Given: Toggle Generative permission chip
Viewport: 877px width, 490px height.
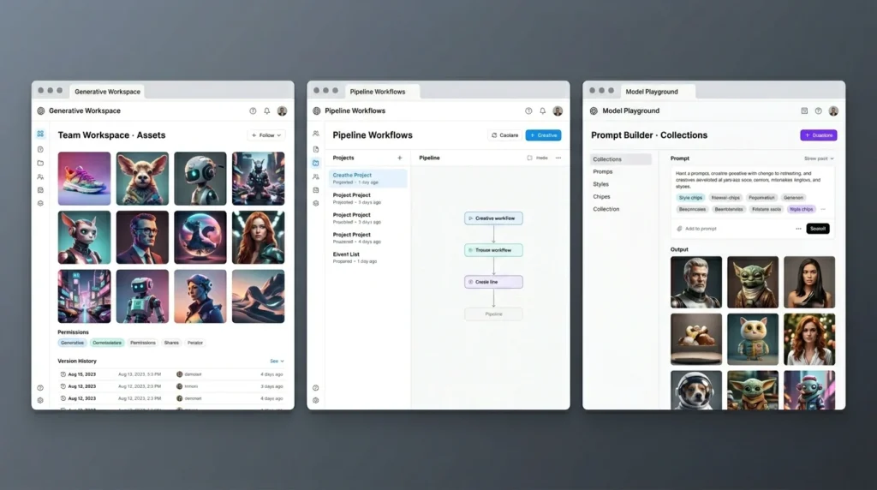Looking at the screenshot, I should point(72,343).
